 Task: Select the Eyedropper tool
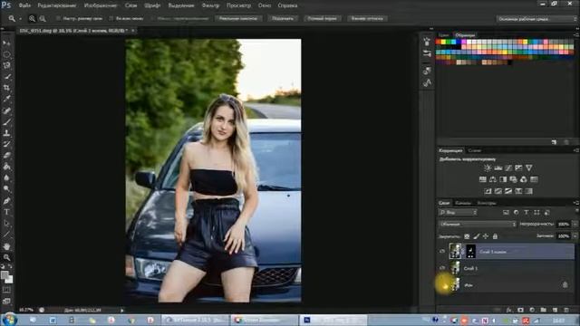pos(6,99)
